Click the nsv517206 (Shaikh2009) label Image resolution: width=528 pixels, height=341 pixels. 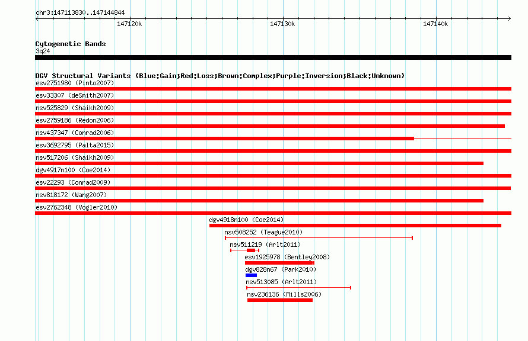click(x=75, y=157)
